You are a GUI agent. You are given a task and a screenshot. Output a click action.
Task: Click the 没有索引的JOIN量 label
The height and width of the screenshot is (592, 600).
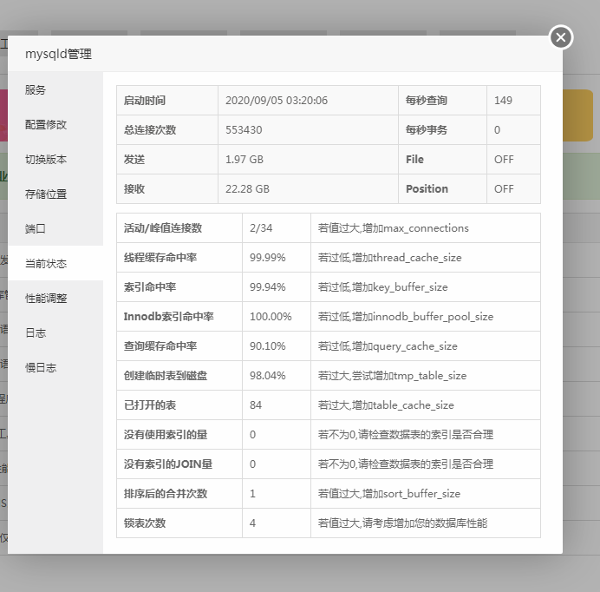pos(168,464)
